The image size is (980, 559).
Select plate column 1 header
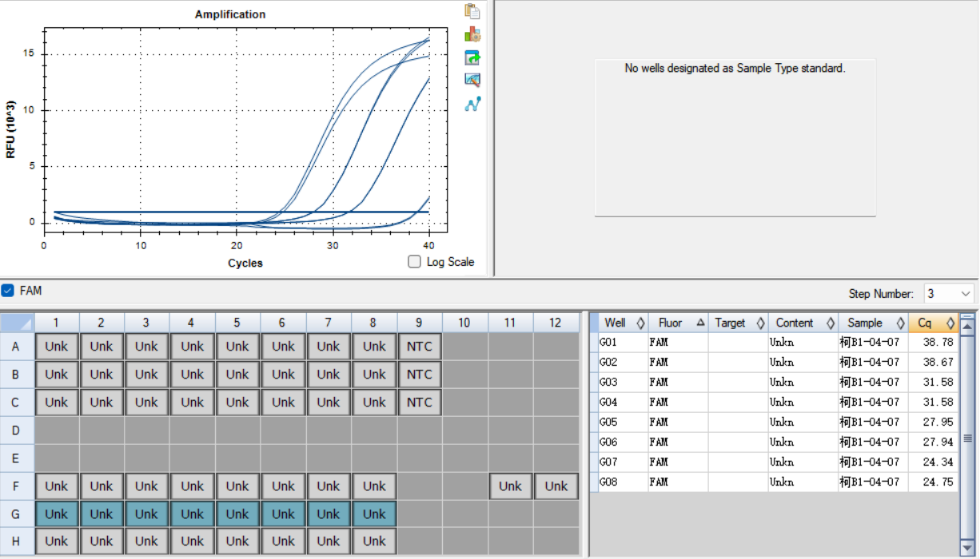(x=57, y=323)
